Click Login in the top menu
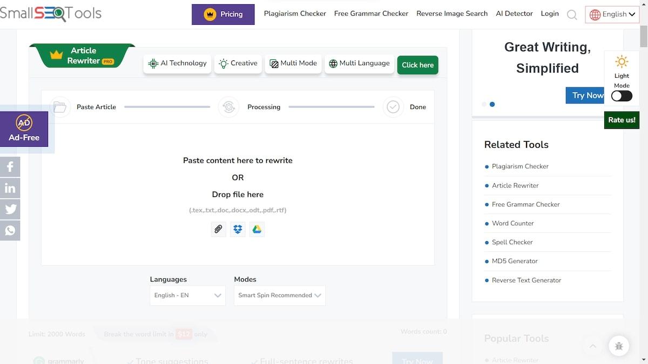648x364 pixels. pos(550,13)
